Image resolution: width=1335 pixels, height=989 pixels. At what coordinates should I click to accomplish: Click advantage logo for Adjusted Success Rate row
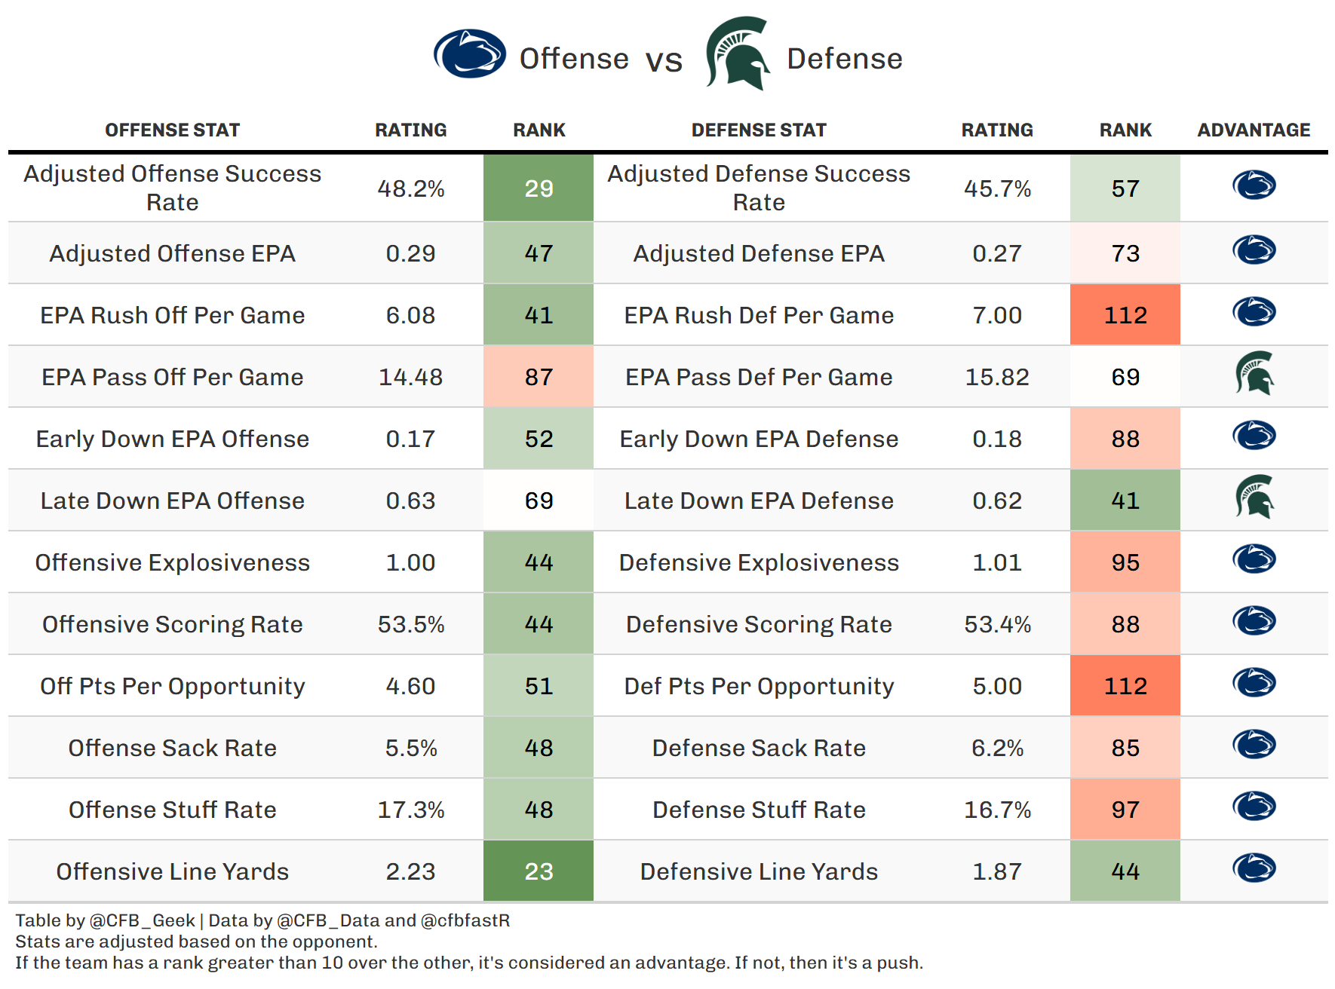[1254, 185]
